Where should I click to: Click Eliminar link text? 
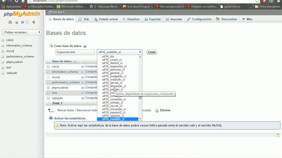tap(165, 110)
